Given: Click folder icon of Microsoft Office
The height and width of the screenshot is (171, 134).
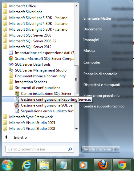Looking at the screenshot, I should click(5, 6).
